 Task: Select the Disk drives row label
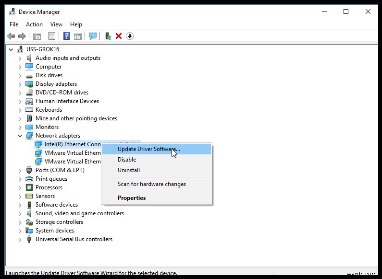(49, 75)
